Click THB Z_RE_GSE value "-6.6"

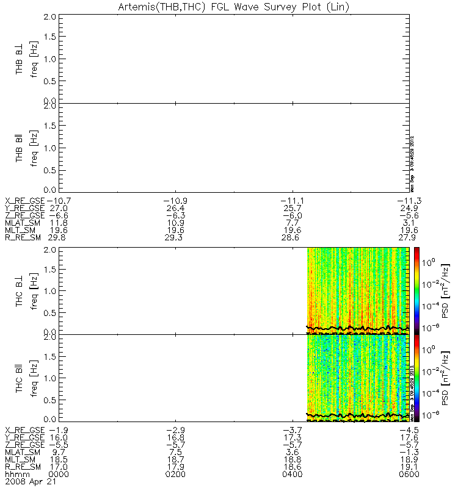(59, 215)
